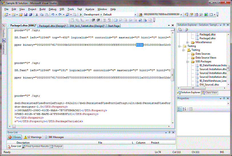
Task: Pin the Properties panel
Action: [x=224, y=98]
